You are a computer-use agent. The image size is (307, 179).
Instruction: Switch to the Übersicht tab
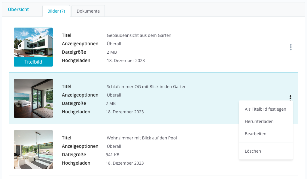18,9
